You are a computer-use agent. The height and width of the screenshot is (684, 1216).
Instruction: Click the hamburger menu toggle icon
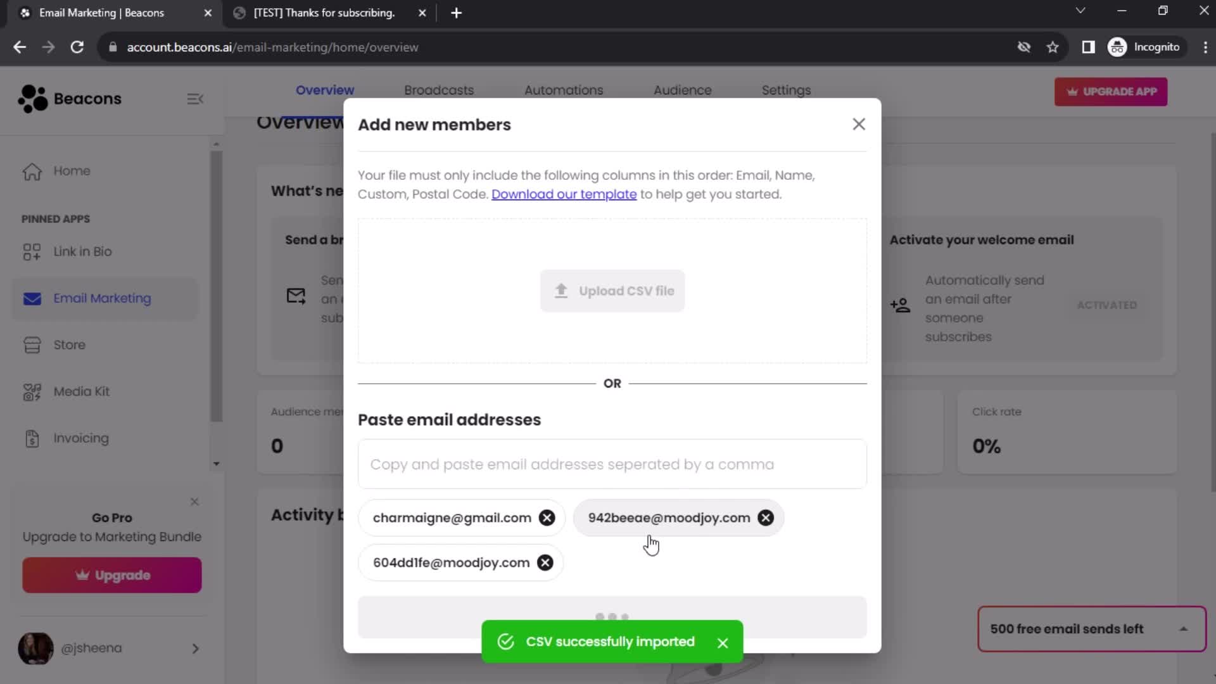[x=194, y=99]
